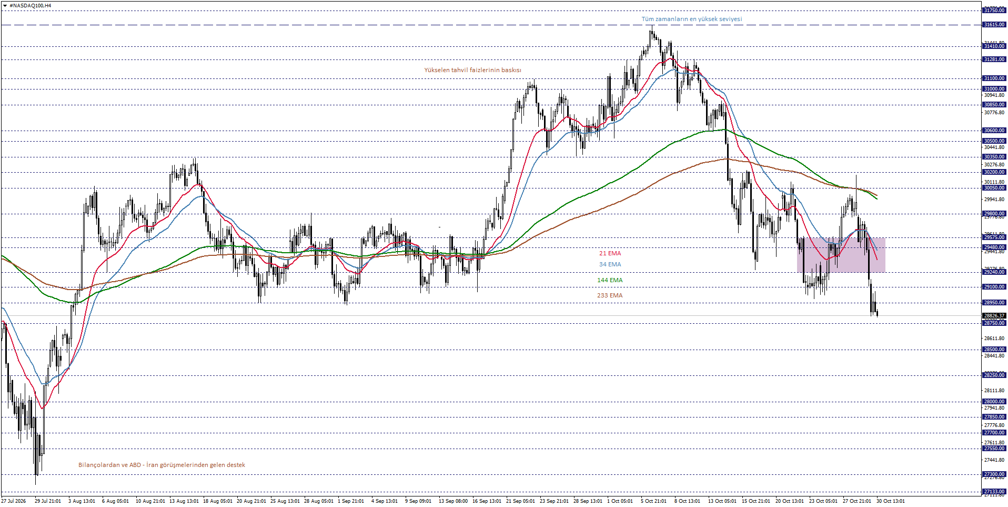Click the #NASDAQ100,H4 chart title

point(31,5)
